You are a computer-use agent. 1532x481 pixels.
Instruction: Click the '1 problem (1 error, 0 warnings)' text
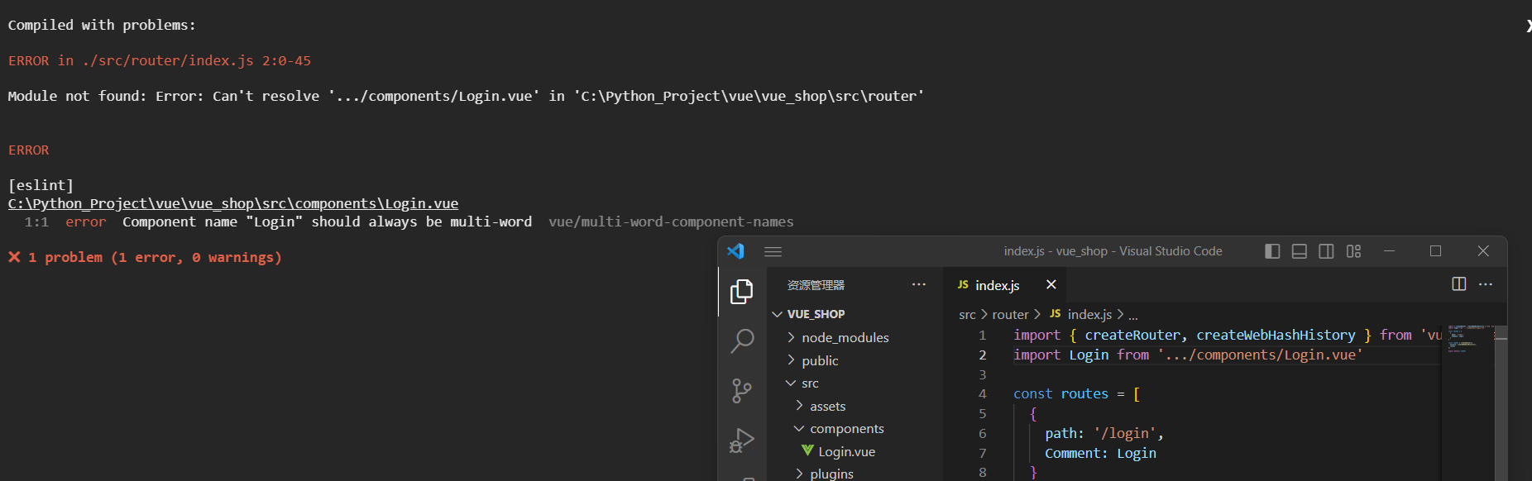(x=155, y=258)
